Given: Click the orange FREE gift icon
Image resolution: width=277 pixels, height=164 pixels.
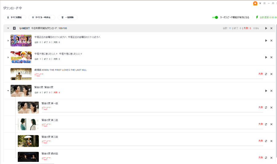Looking at the screenshot, I should [x=255, y=3].
